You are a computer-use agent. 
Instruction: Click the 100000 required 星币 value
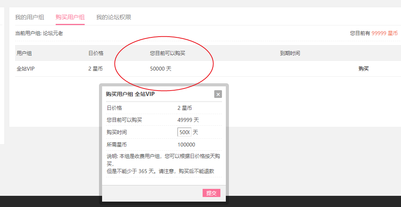[186, 145]
